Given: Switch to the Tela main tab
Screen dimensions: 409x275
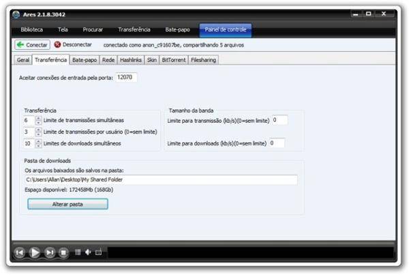Looking at the screenshot, I should 63,29.
